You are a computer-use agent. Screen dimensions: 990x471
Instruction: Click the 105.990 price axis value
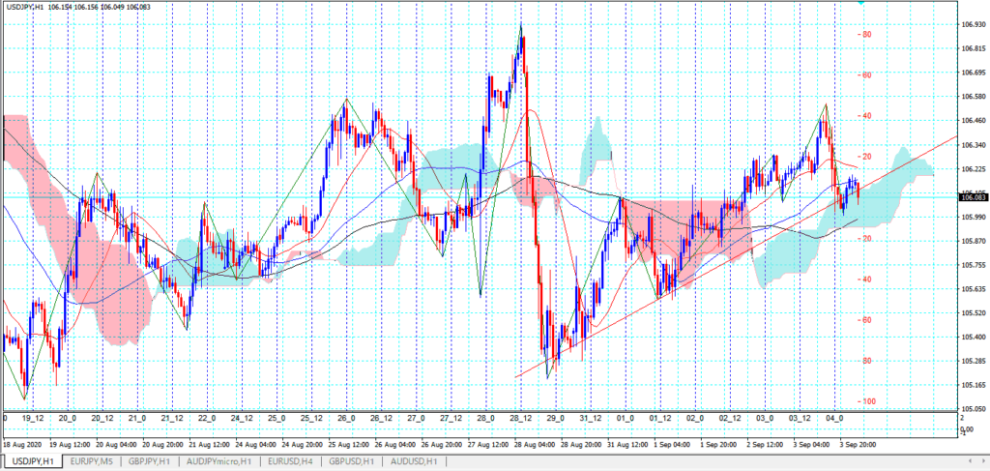pos(973,218)
